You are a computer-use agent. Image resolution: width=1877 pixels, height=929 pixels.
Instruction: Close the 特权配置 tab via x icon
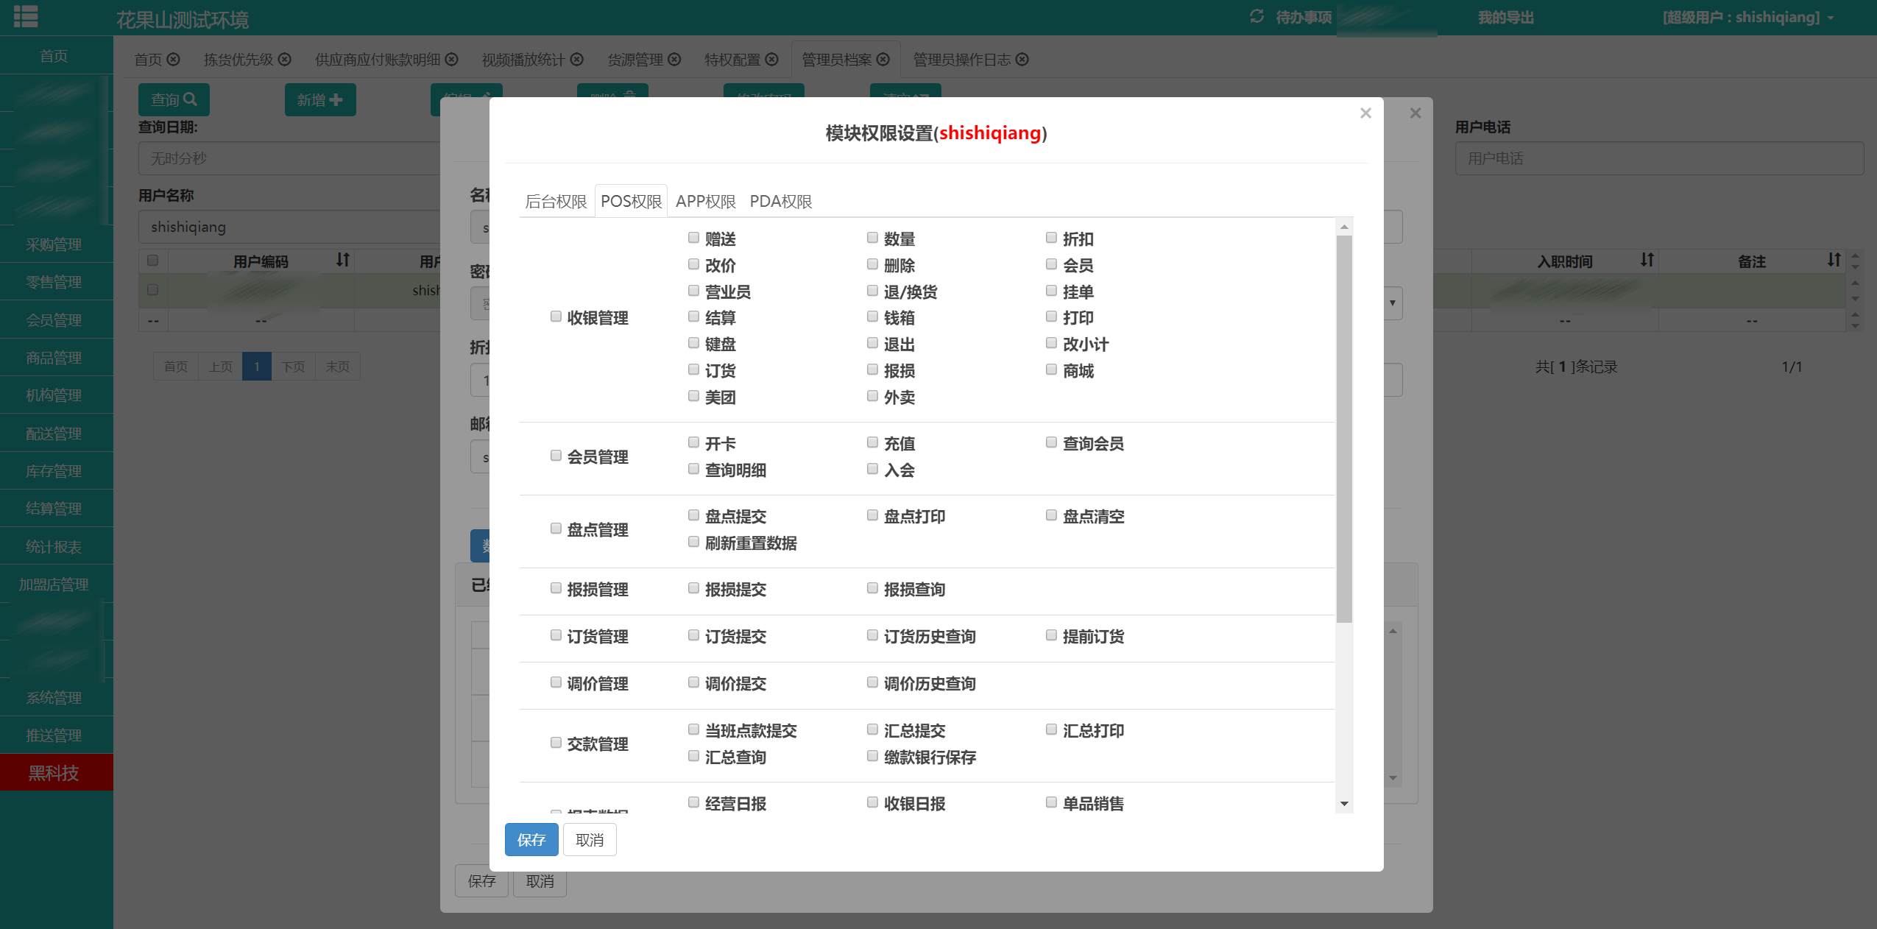click(x=771, y=60)
